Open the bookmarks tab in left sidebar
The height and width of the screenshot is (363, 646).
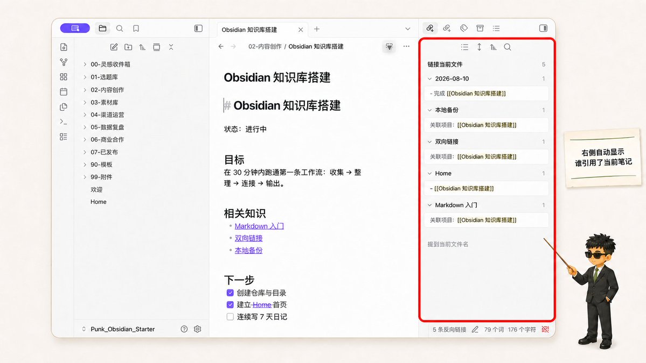(x=136, y=29)
